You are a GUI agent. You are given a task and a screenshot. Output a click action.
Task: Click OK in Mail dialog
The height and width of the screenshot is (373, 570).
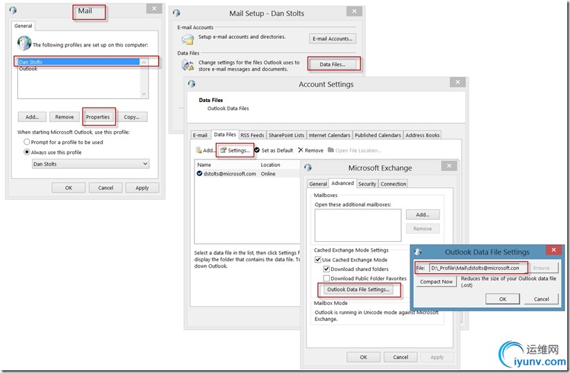click(x=69, y=188)
